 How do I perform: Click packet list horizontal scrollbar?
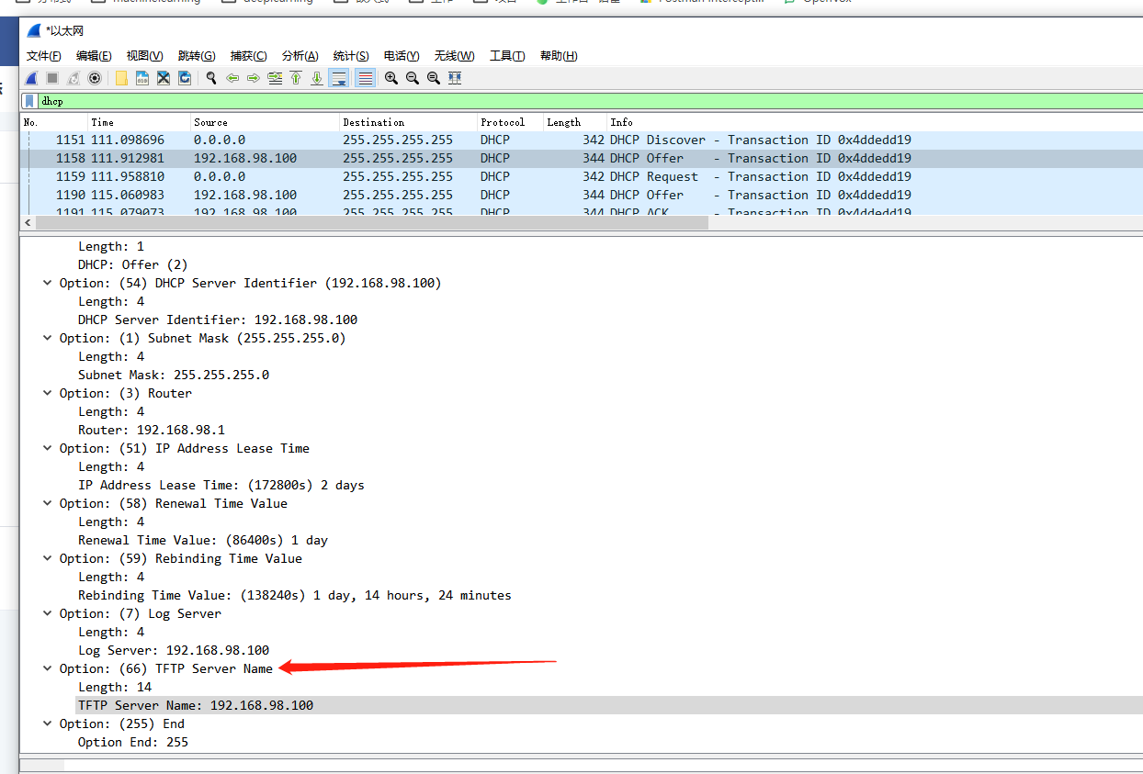[370, 223]
